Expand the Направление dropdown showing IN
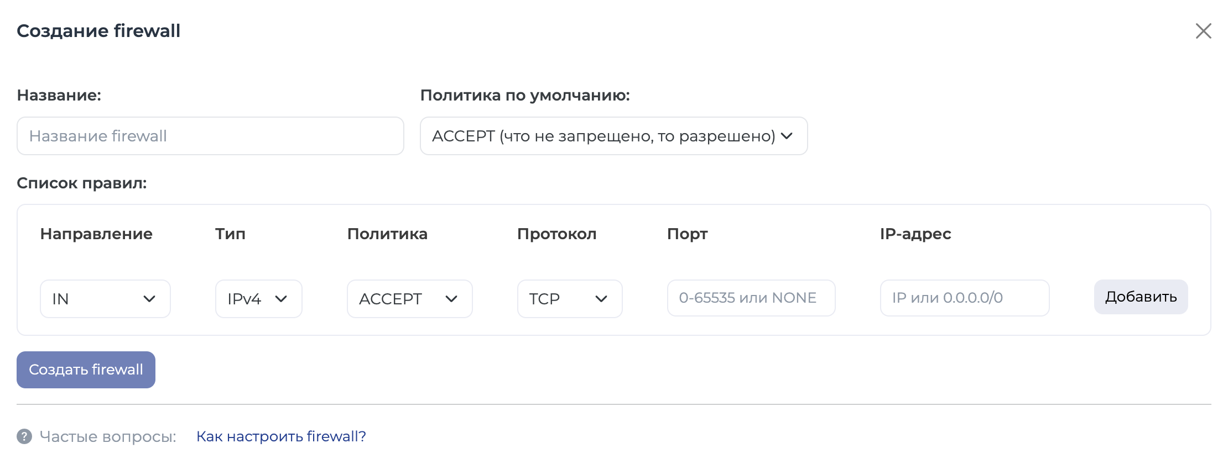Screen dimensions: 1228x464 [x=105, y=299]
